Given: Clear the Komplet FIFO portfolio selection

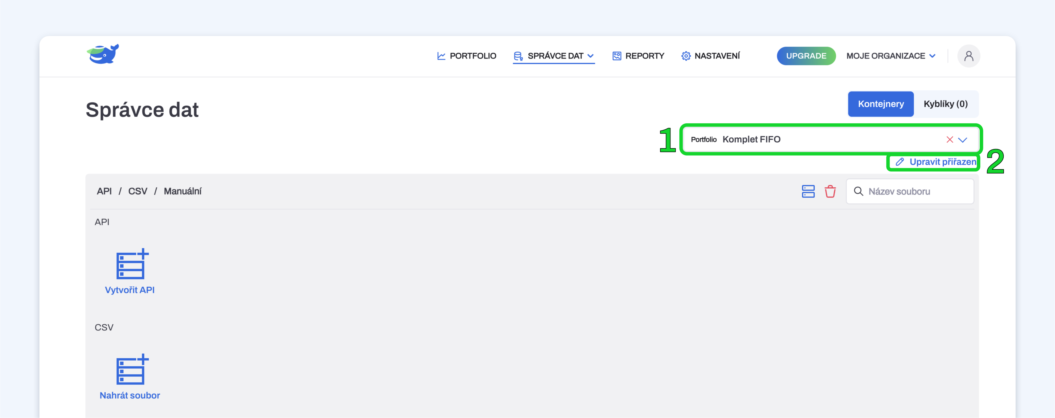Looking at the screenshot, I should [x=950, y=140].
